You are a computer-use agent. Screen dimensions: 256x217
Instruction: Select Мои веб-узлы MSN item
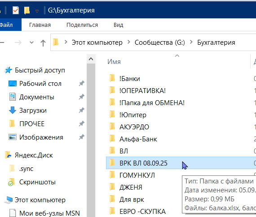pyautogui.click(x=49, y=213)
